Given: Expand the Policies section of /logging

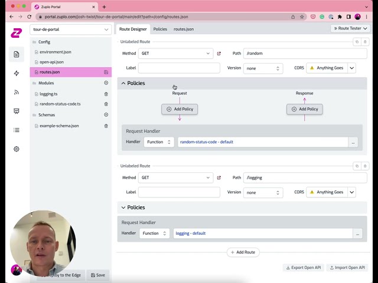Looking at the screenshot, I should pos(242,208).
